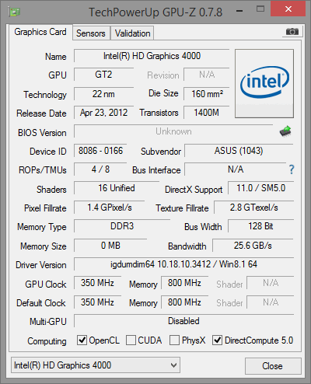Click the Texture Fillrate field 2.8 GTexel/s

[254, 208]
